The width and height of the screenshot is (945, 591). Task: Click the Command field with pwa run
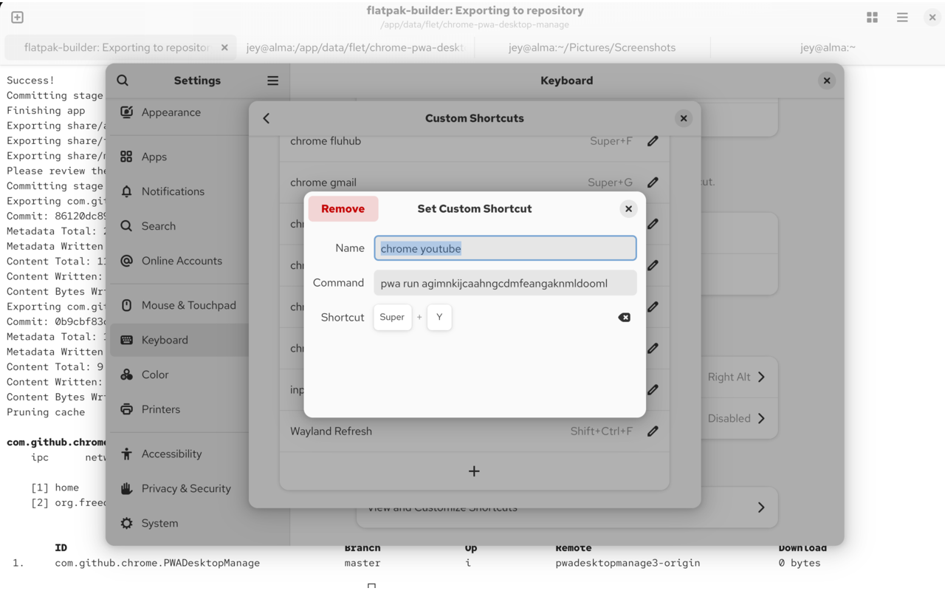click(x=505, y=283)
